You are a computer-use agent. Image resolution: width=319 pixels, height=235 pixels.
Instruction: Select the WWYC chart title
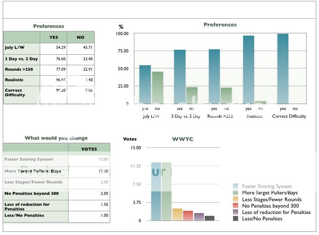tap(182, 139)
